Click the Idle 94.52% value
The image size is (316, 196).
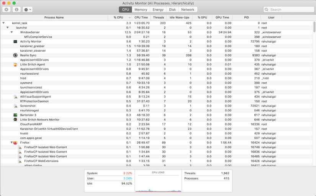tap(127, 183)
